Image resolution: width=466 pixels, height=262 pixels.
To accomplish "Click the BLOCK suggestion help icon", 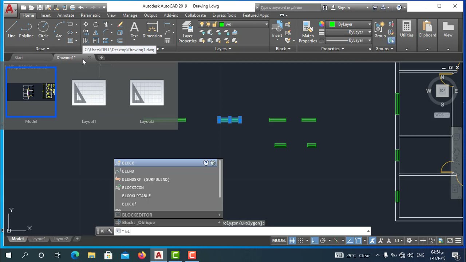I will click(x=206, y=163).
